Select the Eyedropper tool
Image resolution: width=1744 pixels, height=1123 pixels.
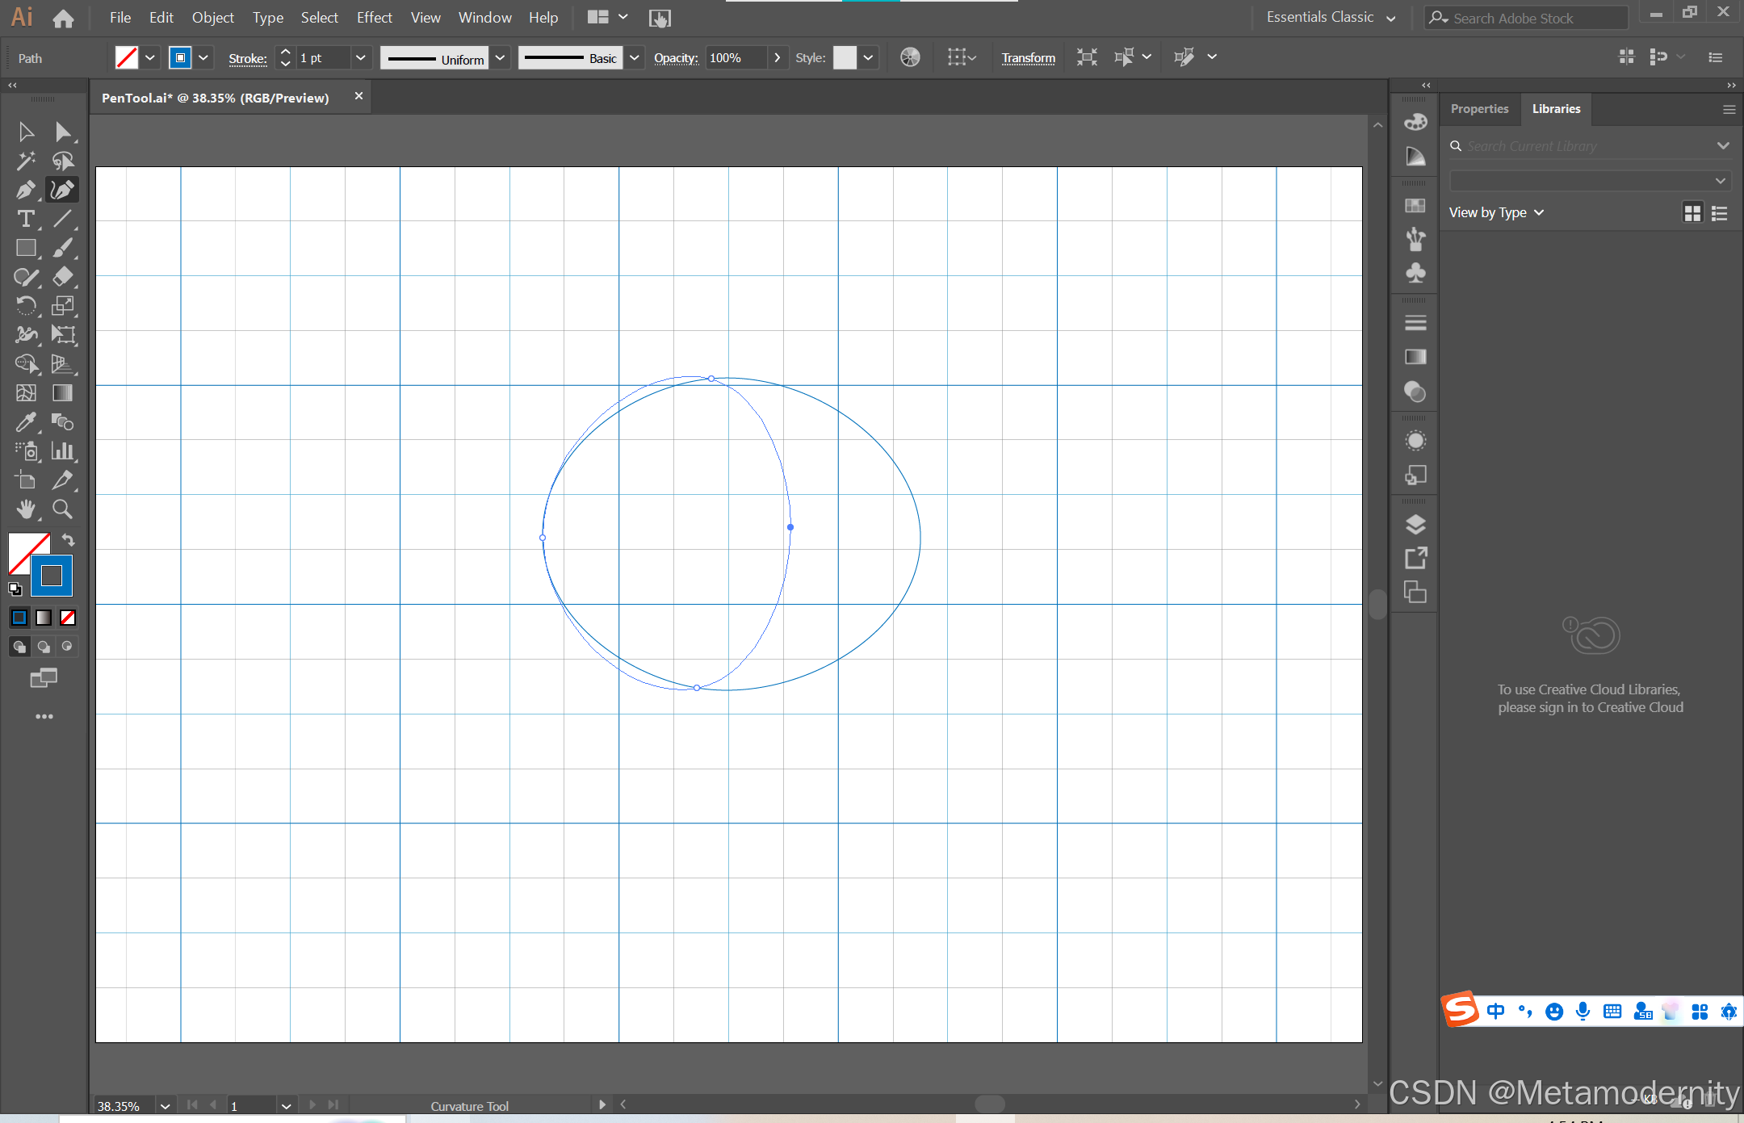point(25,422)
